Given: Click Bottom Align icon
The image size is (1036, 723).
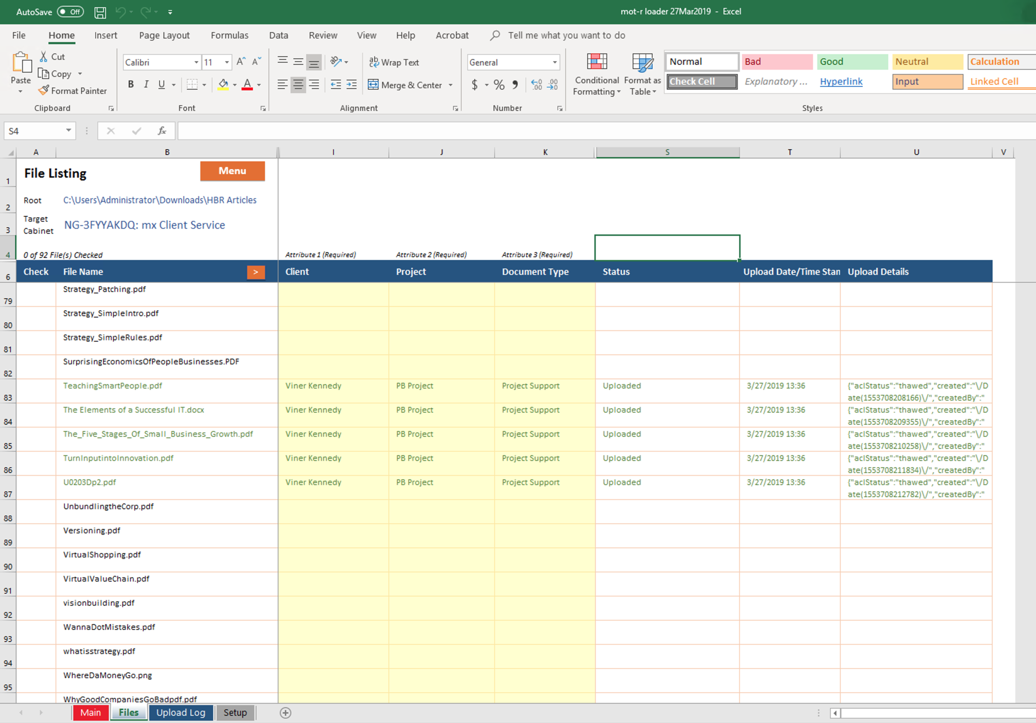Looking at the screenshot, I should click(x=314, y=62).
